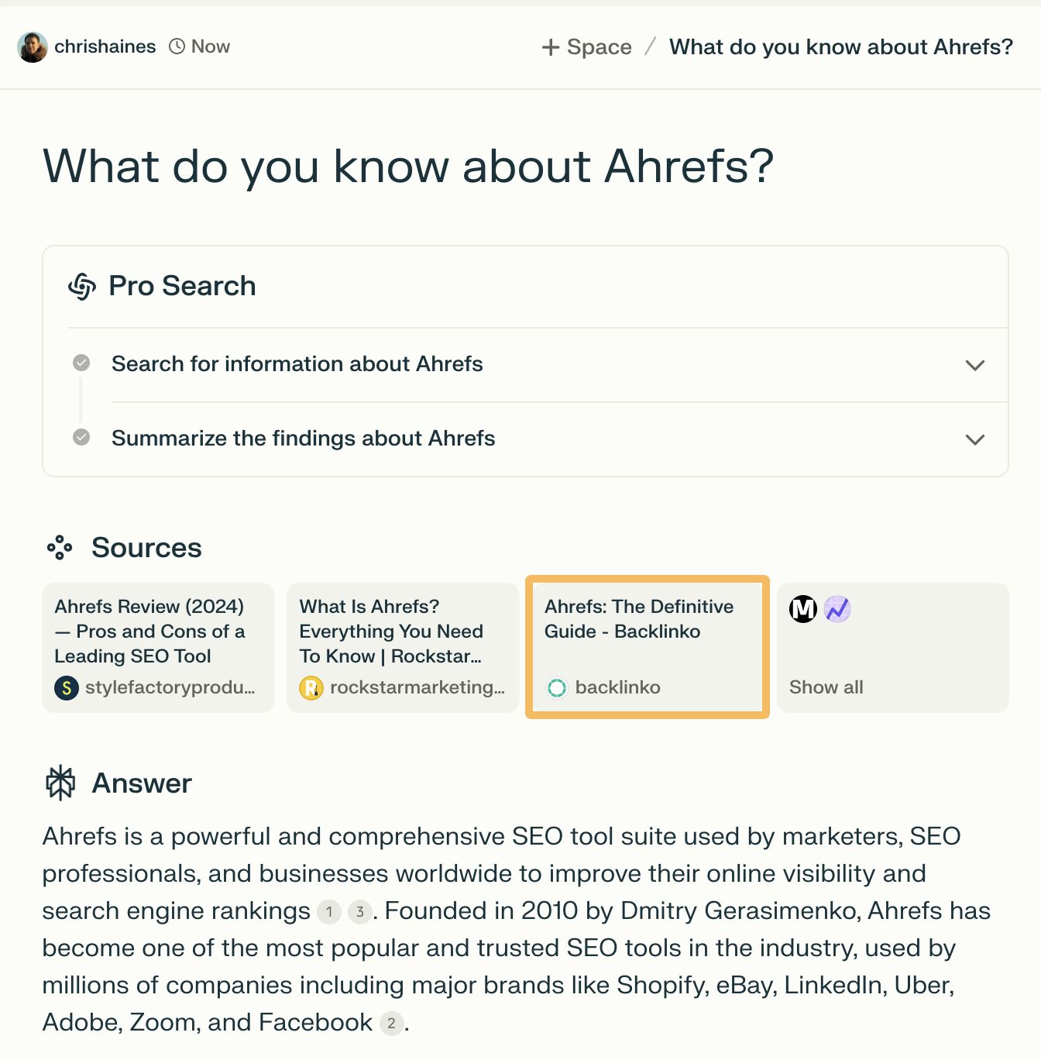Click the + Space button
1041x1060 pixels.
coord(586,46)
